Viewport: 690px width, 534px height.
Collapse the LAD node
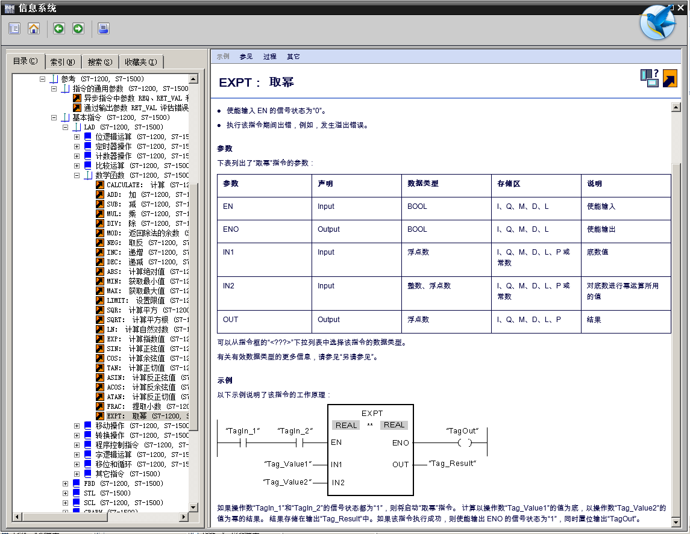point(66,128)
